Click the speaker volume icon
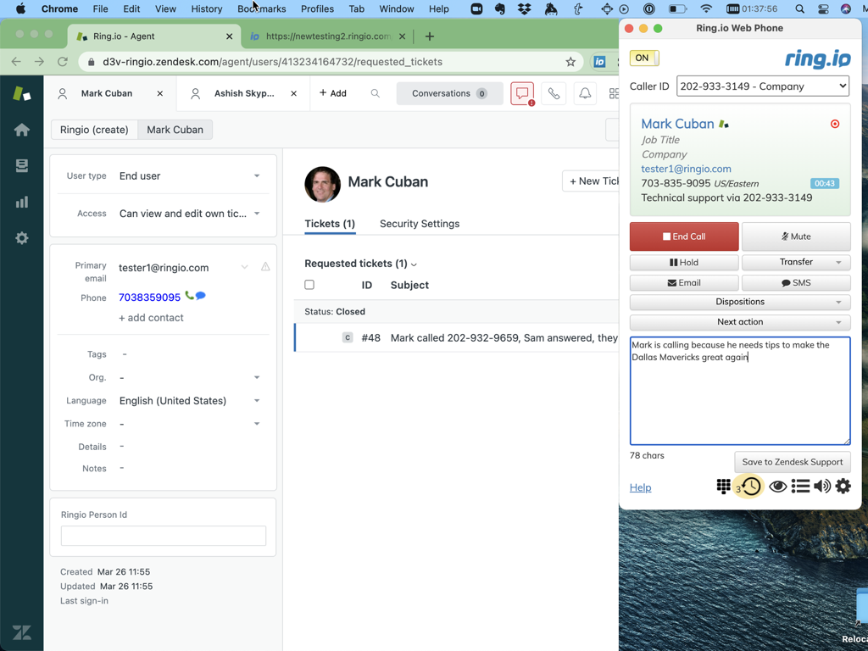The image size is (868, 651). (x=822, y=487)
